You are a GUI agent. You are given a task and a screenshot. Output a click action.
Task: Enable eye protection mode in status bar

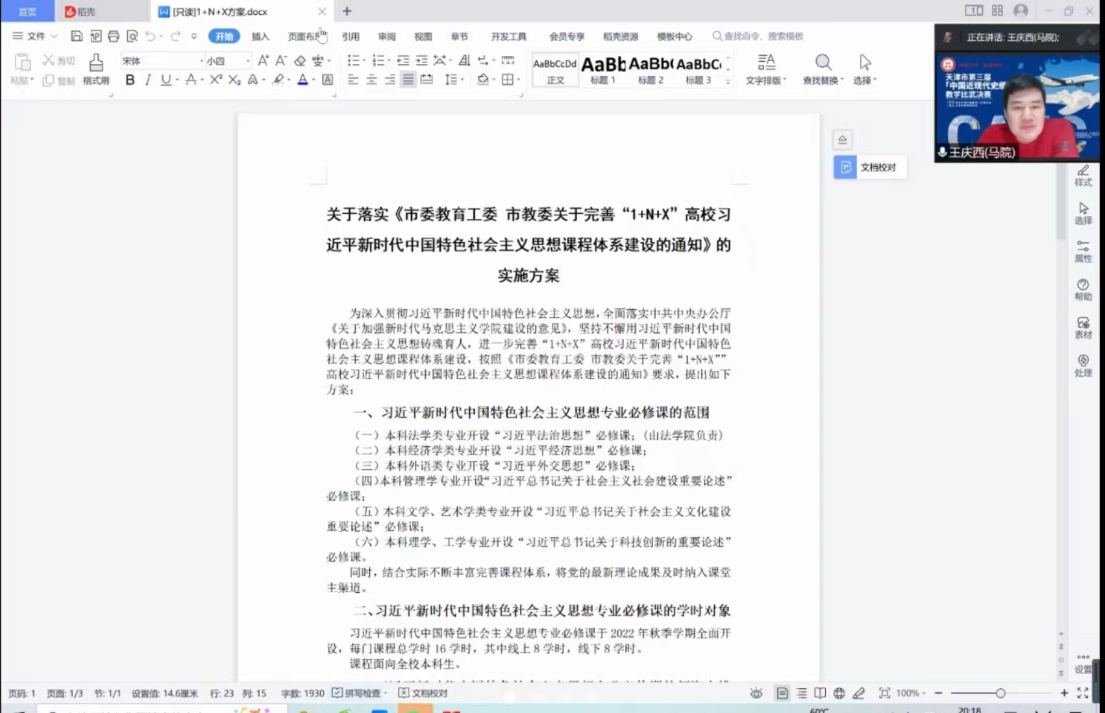pyautogui.click(x=756, y=694)
